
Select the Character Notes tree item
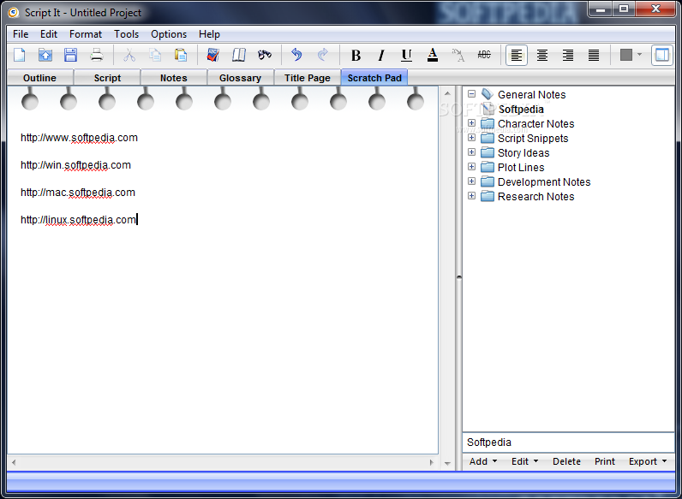(535, 124)
